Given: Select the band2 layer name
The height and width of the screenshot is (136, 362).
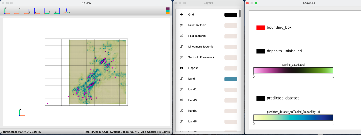Looking at the screenshot, I should click(193, 89).
